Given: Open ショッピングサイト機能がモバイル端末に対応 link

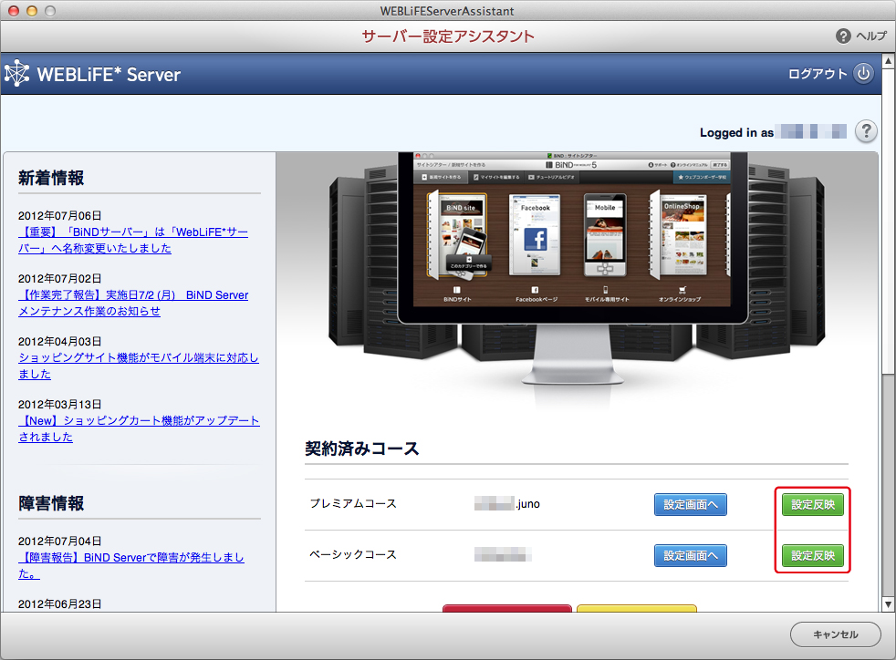Looking at the screenshot, I should click(x=139, y=366).
